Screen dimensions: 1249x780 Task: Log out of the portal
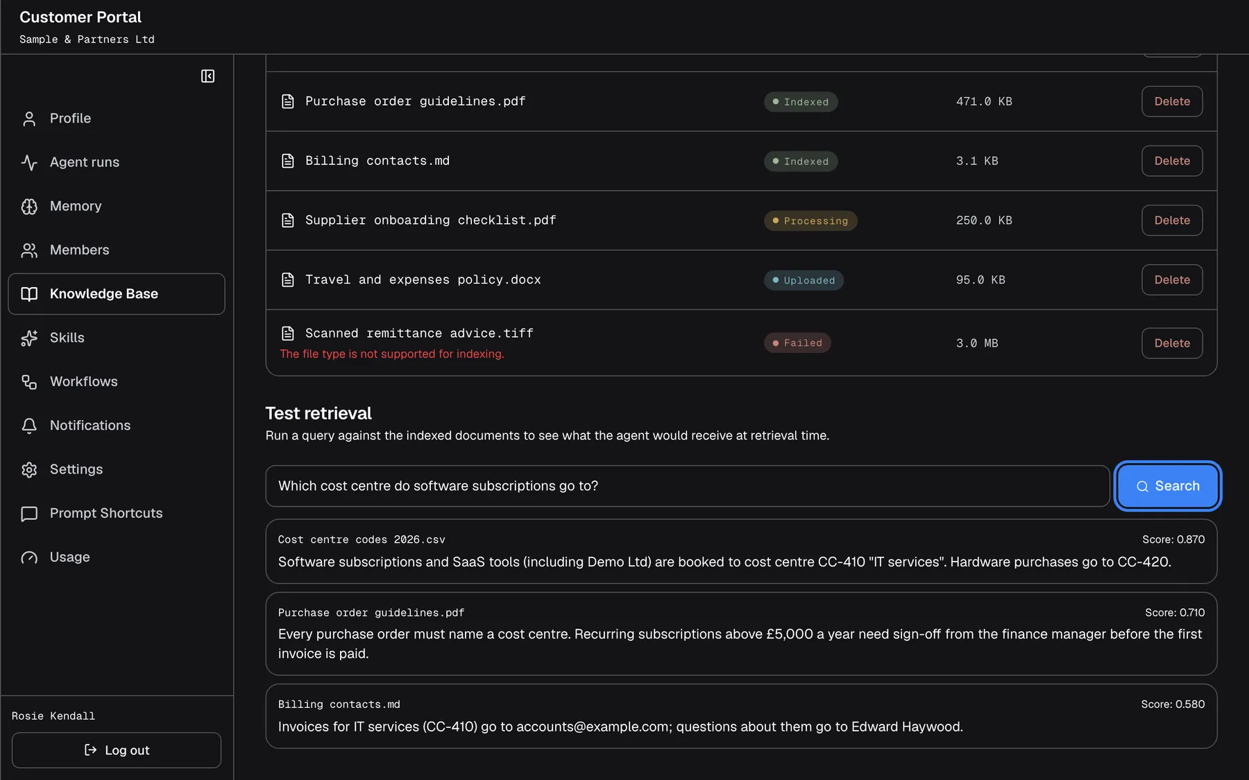117,750
